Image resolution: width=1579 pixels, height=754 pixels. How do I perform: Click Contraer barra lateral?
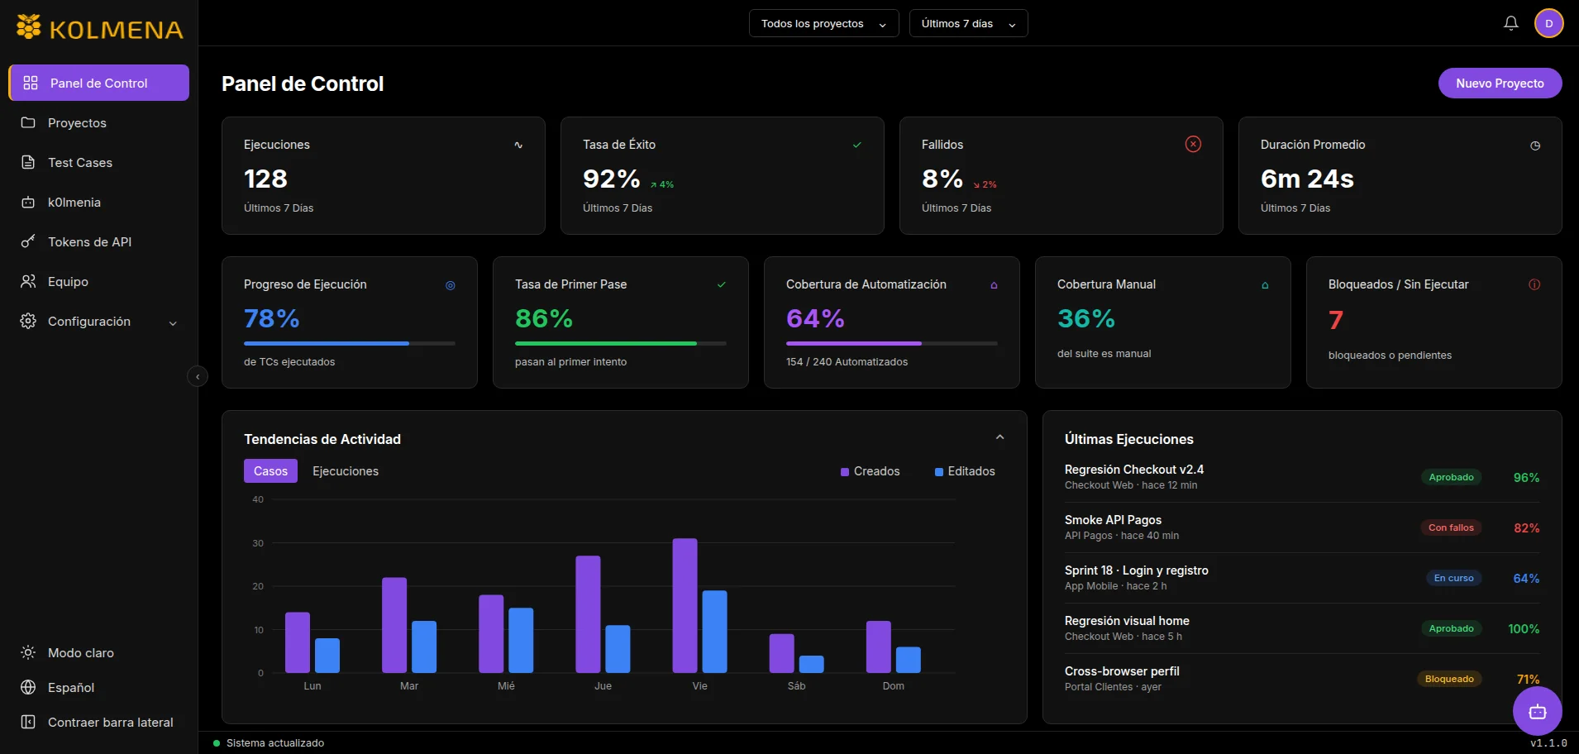(x=98, y=722)
